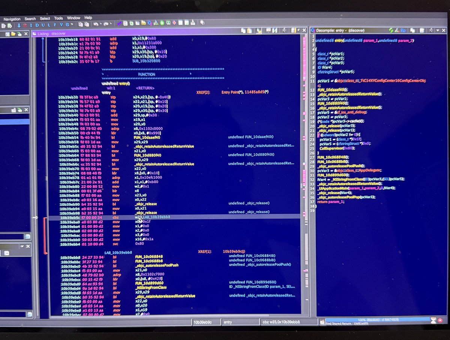
Task: Open the Search menu
Action: coord(30,19)
